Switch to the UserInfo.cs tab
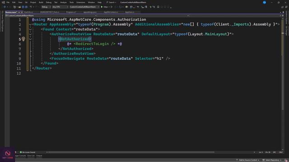 (x=28, y=12)
